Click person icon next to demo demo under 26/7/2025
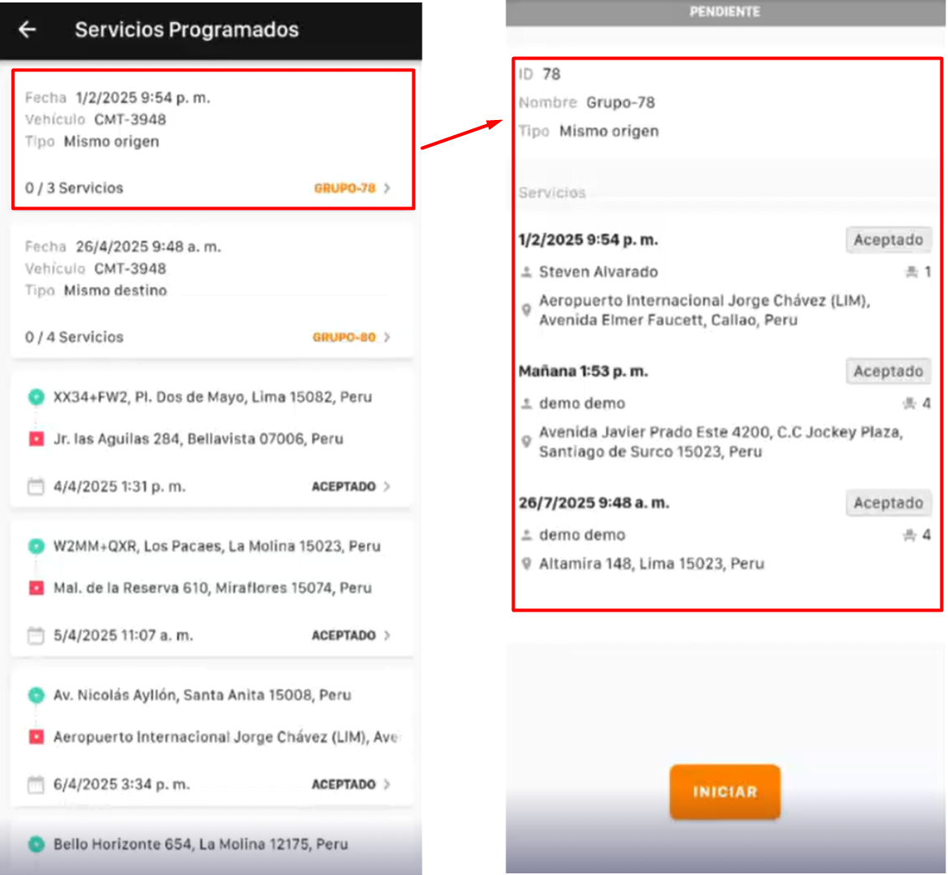948x875 pixels. pos(526,535)
